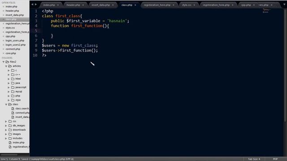The height and width of the screenshot is (161, 287).
Task: Click the 'hasnain' string on line 3
Action: click(x=117, y=21)
